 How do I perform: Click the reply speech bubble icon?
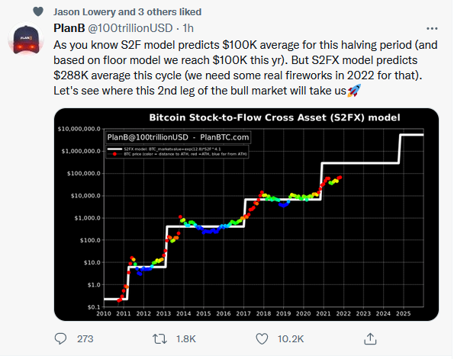[60, 338]
